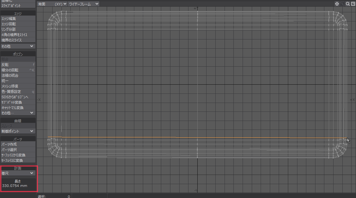356x198 pixels.
Task: Click the 境界のスライス button
Action: tap(18, 40)
